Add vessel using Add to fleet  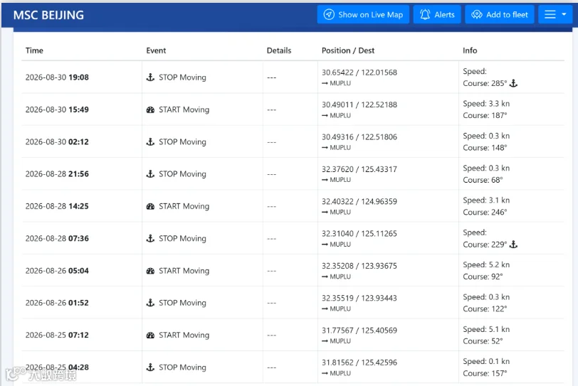coord(500,15)
